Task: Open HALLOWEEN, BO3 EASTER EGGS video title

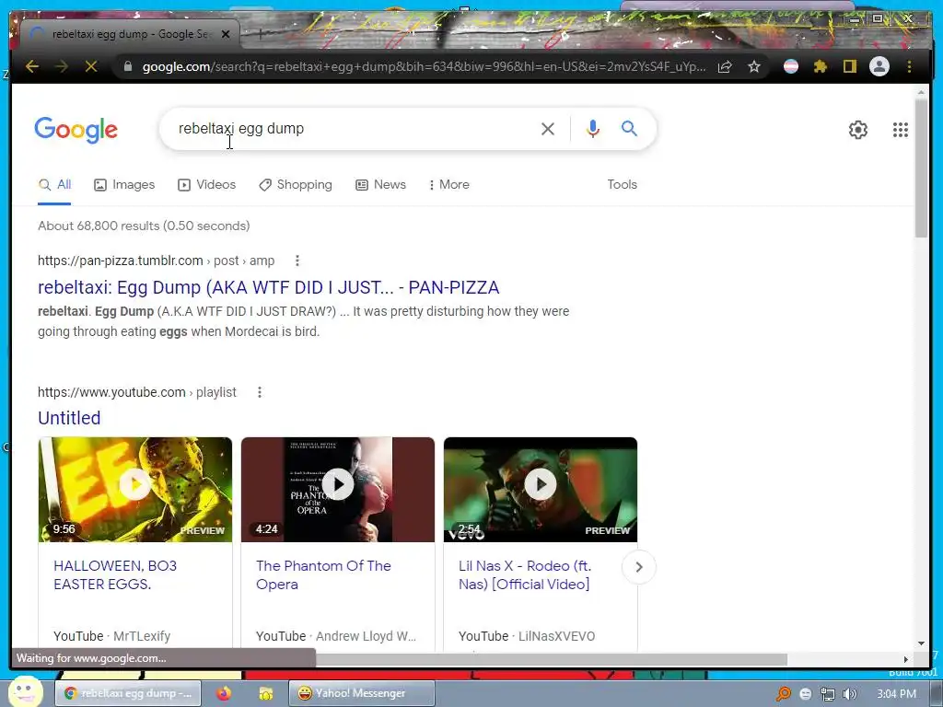Action: point(115,574)
